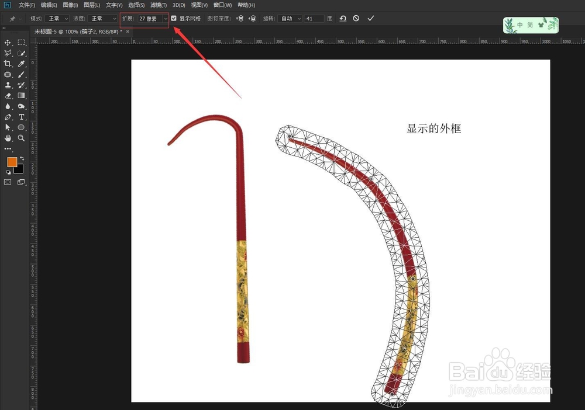Open the black background color picker
585x410 pixels.
(x=20, y=170)
